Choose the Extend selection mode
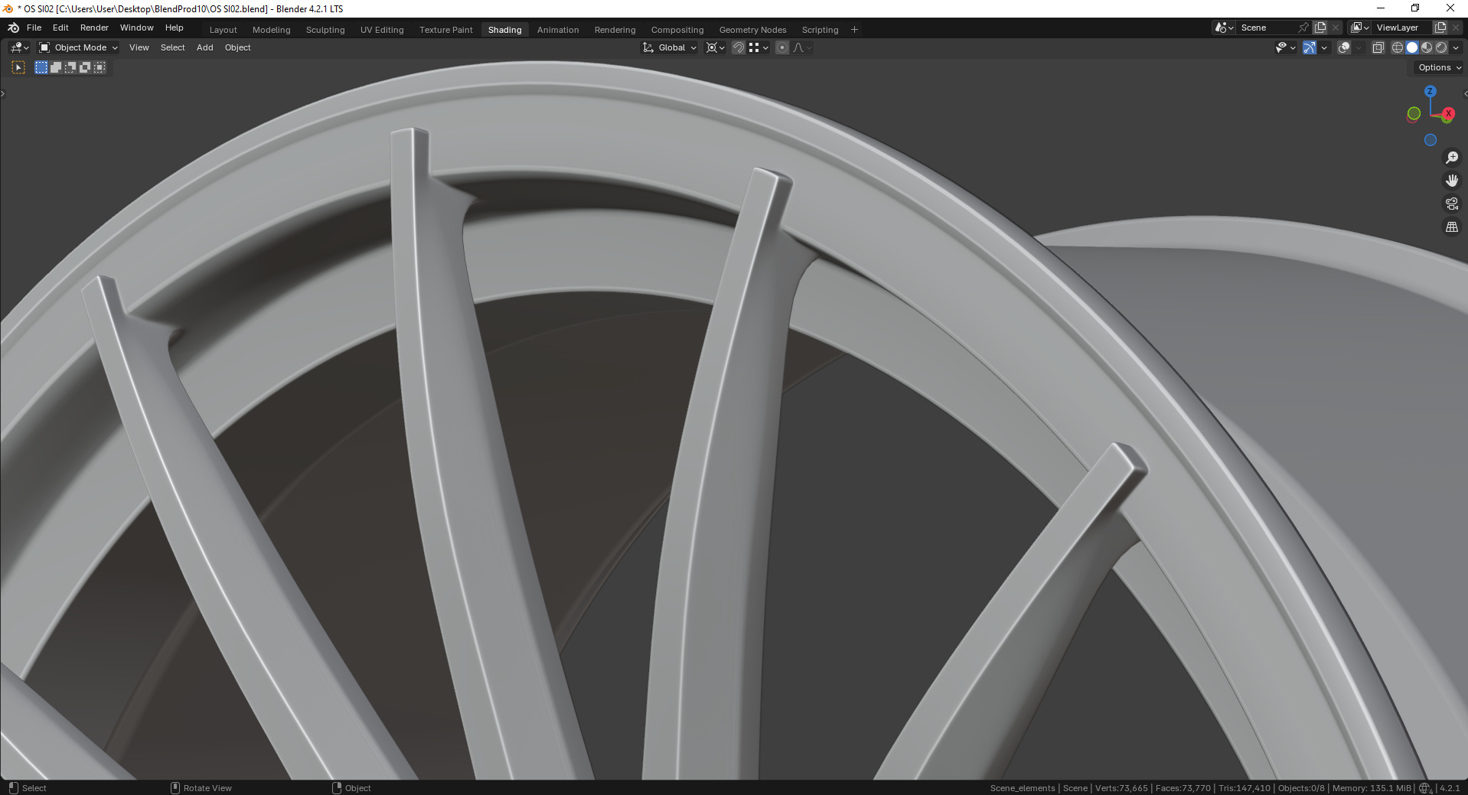Image resolution: width=1468 pixels, height=795 pixels. click(x=56, y=67)
